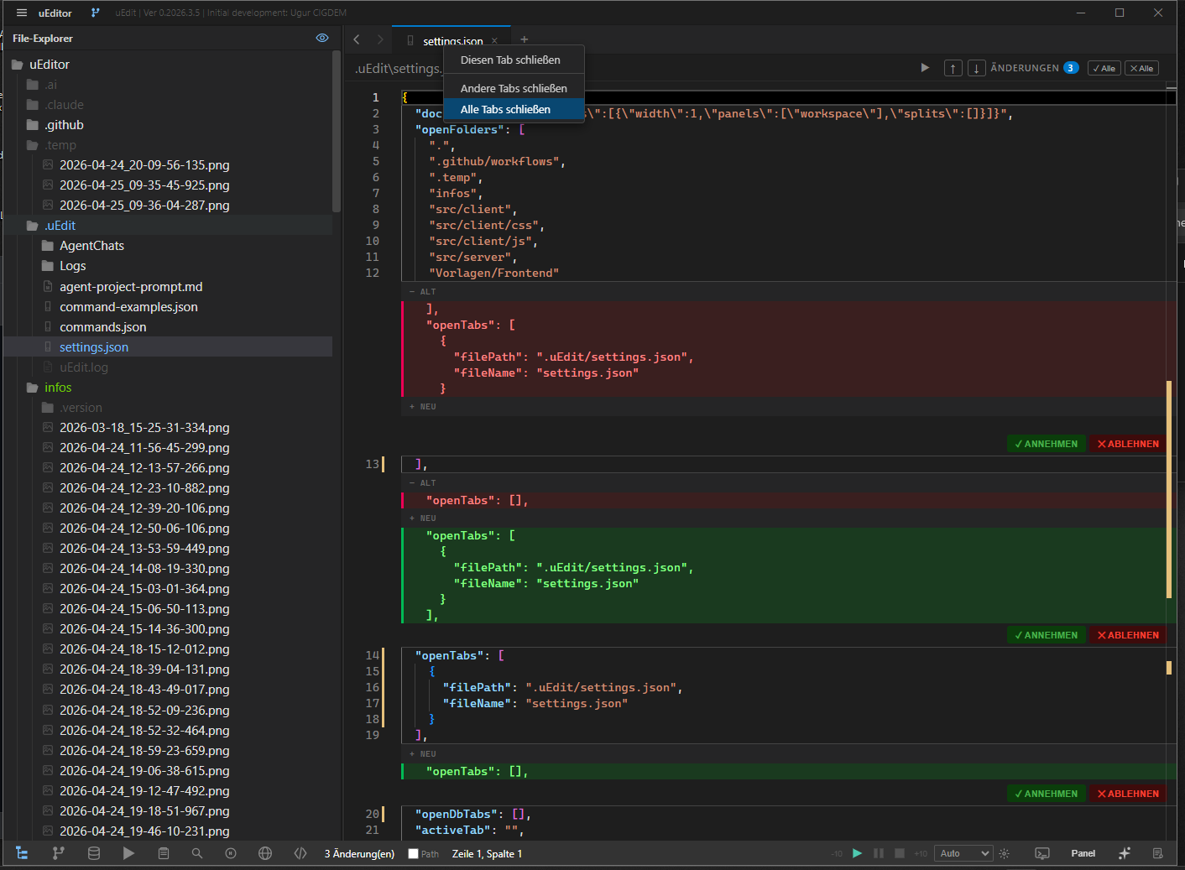
Task: Click the clipboard icon in the status bar
Action: (x=164, y=853)
